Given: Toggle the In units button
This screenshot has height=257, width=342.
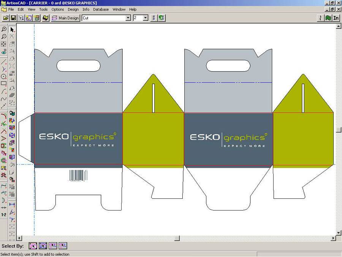Looking at the screenshot, I should pos(336,18).
